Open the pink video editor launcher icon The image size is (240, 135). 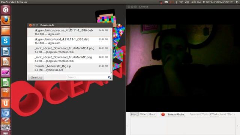(x=6, y=72)
